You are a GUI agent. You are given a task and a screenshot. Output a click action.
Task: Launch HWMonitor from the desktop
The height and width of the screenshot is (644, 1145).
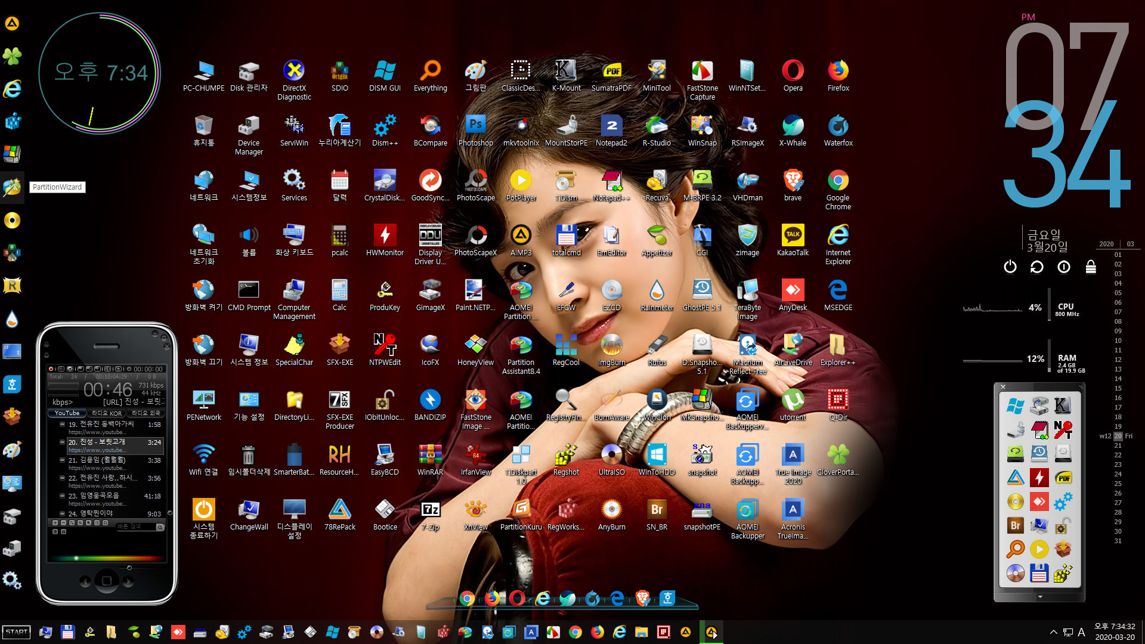point(385,240)
